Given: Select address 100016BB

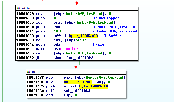Looking at the screenshot, I should point(35,78).
